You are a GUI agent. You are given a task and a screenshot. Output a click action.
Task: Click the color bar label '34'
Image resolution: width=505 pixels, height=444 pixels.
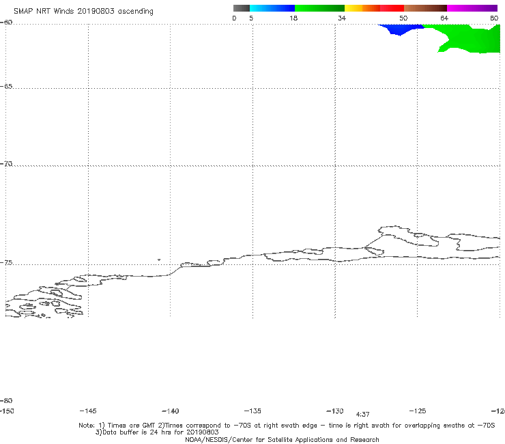tap(342, 18)
